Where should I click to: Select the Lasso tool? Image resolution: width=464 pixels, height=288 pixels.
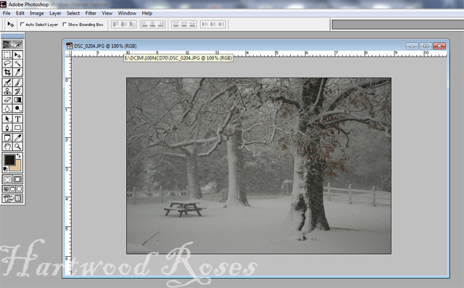click(x=7, y=63)
